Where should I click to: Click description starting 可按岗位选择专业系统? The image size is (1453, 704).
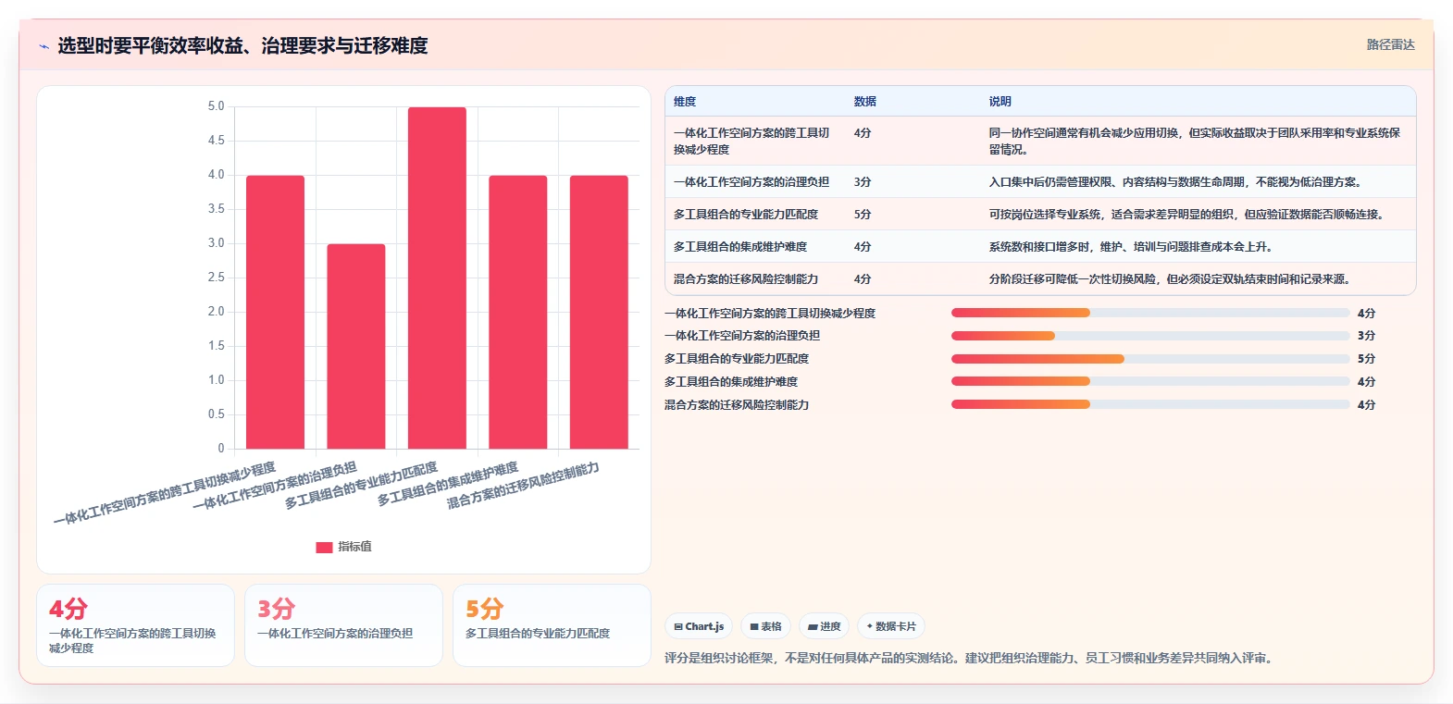(1186, 215)
